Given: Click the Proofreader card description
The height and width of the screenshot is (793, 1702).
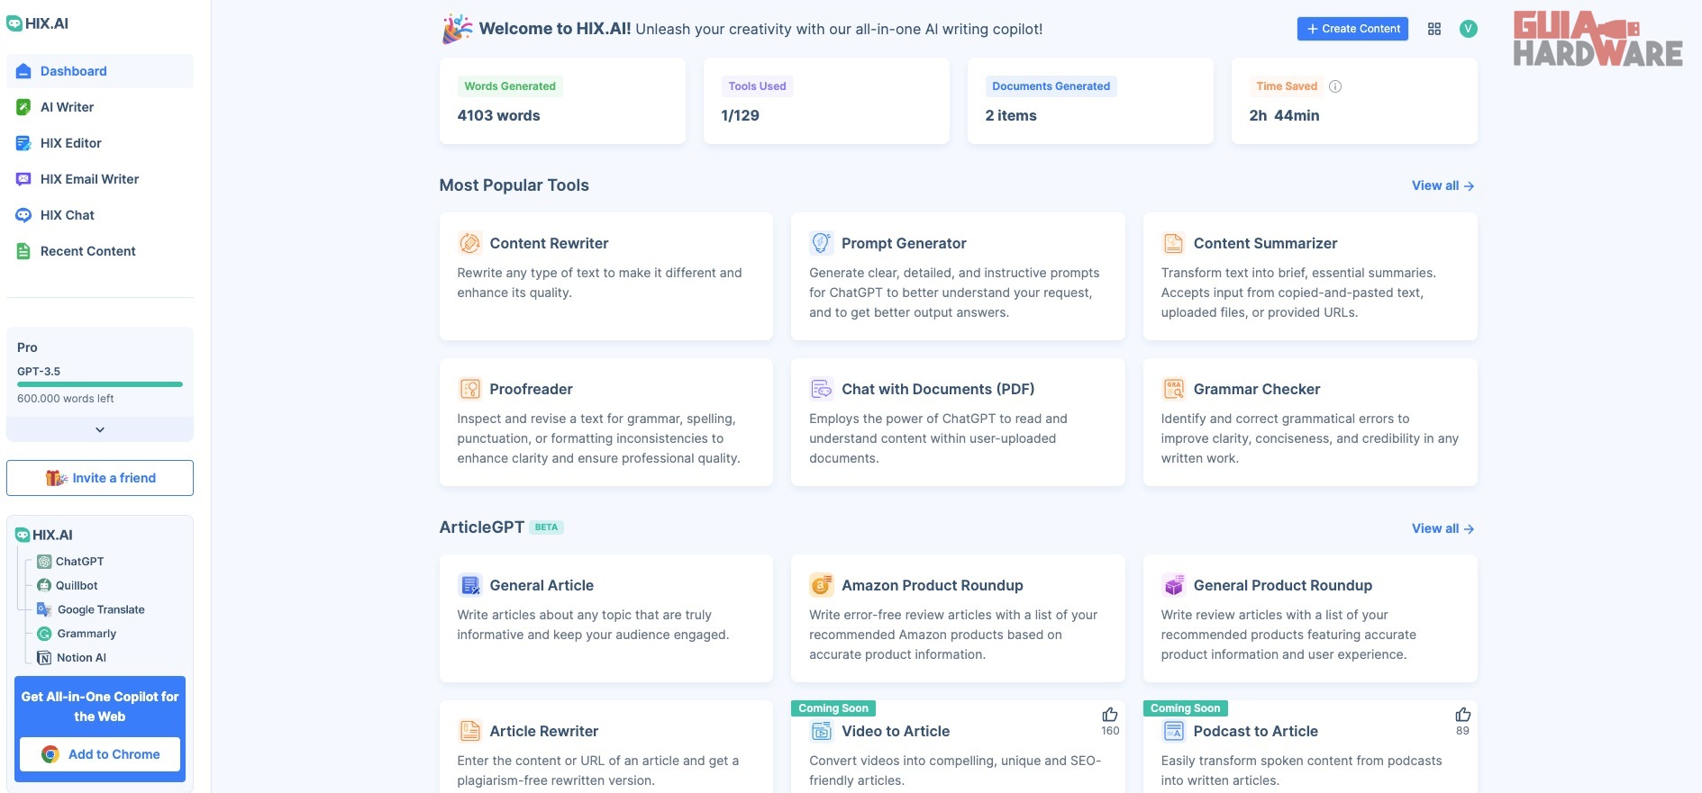Looking at the screenshot, I should point(599,438).
